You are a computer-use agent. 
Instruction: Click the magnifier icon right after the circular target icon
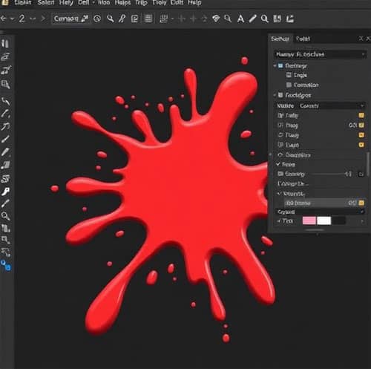110,19
